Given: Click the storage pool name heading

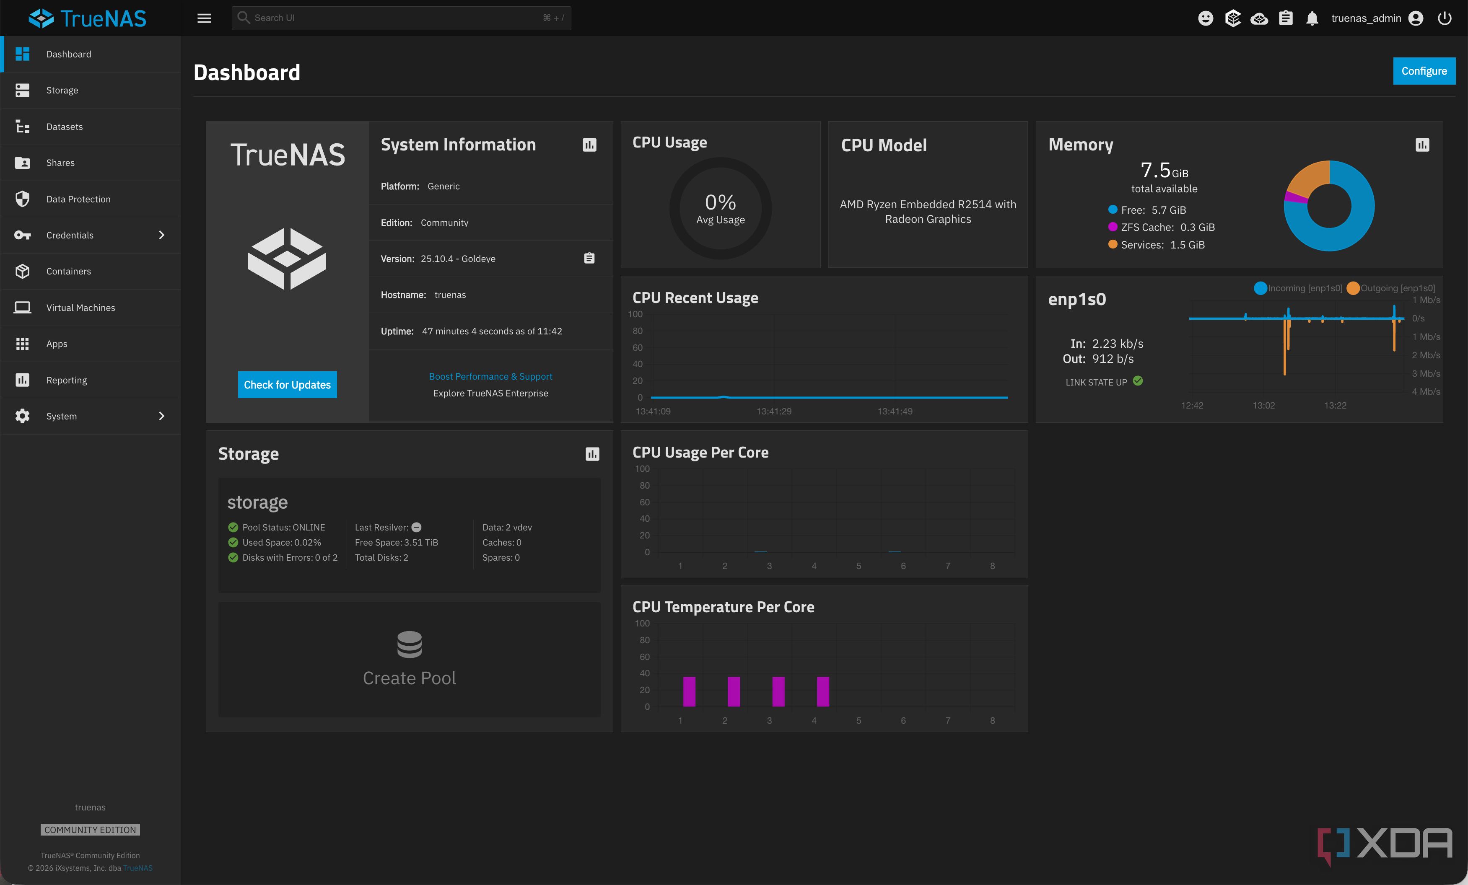Looking at the screenshot, I should point(257,502).
